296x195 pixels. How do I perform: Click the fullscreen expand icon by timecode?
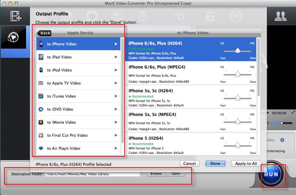293,112
